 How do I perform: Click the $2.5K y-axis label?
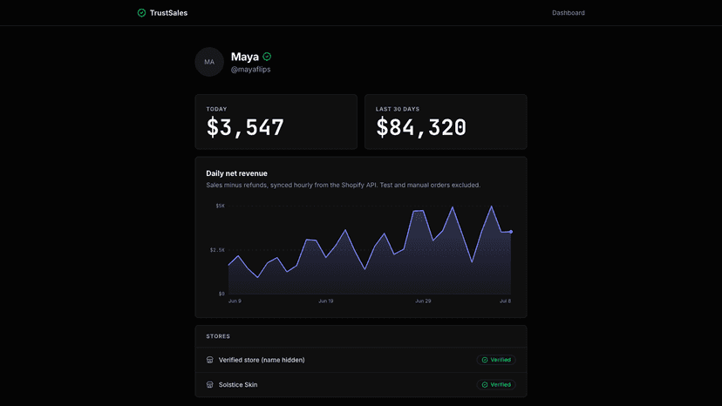click(x=217, y=250)
